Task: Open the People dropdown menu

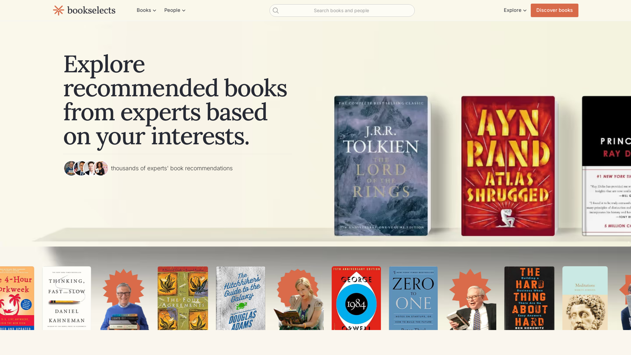Action: point(175,10)
